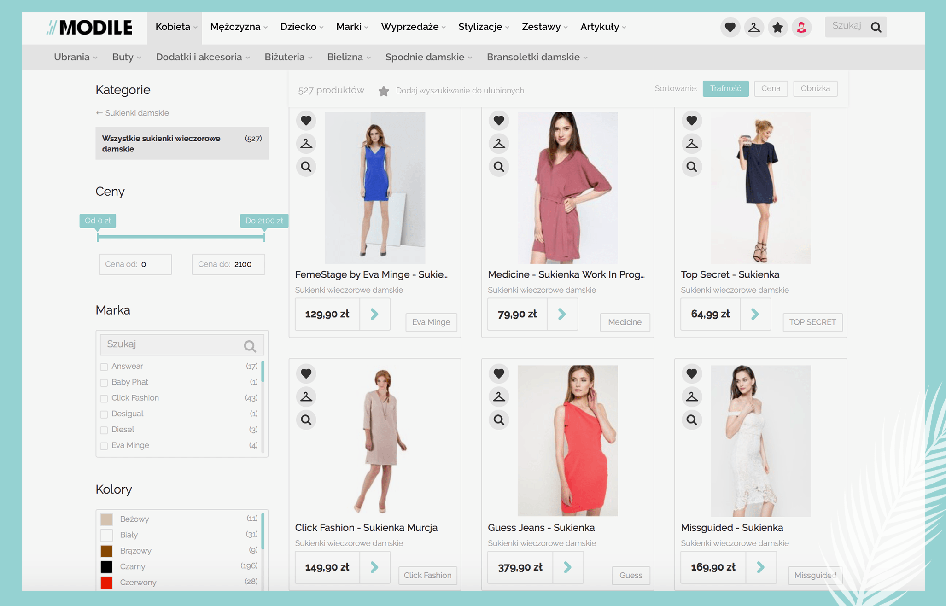Like the Missguided Sukienka

(x=692, y=373)
